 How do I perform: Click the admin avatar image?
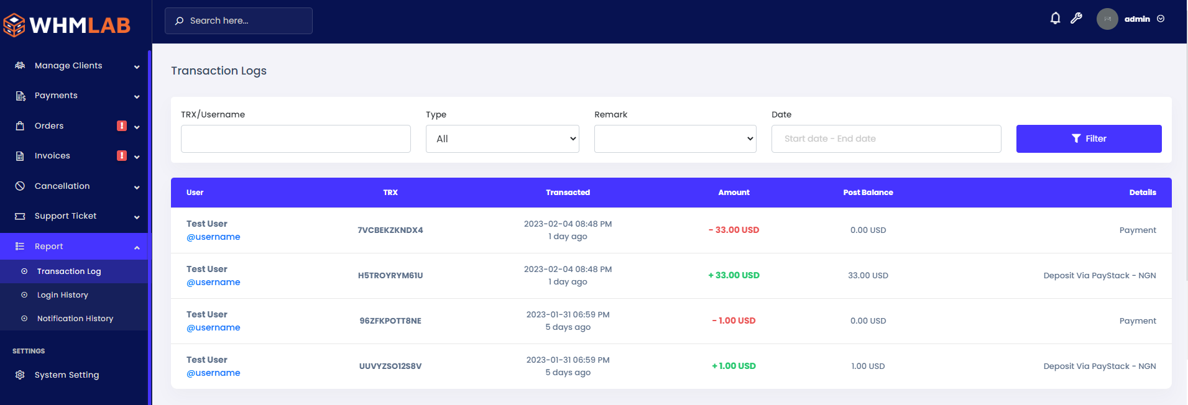coord(1107,19)
